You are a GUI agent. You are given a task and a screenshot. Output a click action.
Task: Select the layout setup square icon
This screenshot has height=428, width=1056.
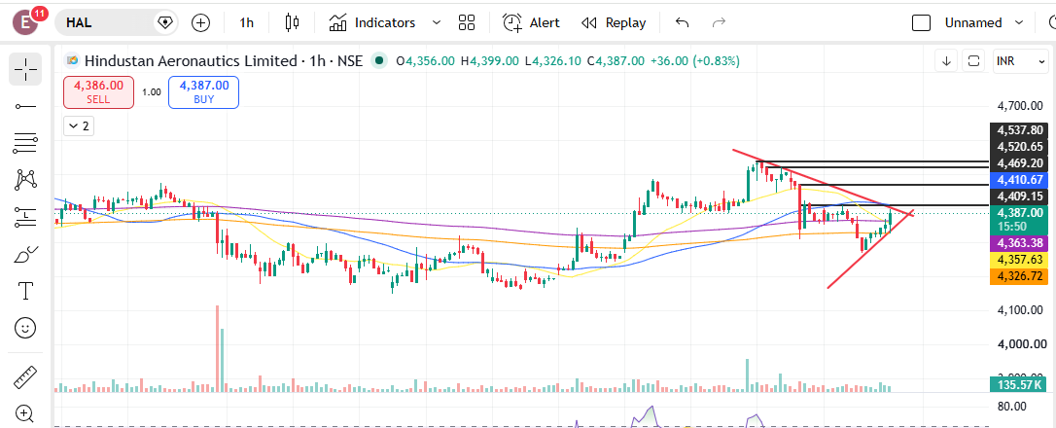(921, 23)
